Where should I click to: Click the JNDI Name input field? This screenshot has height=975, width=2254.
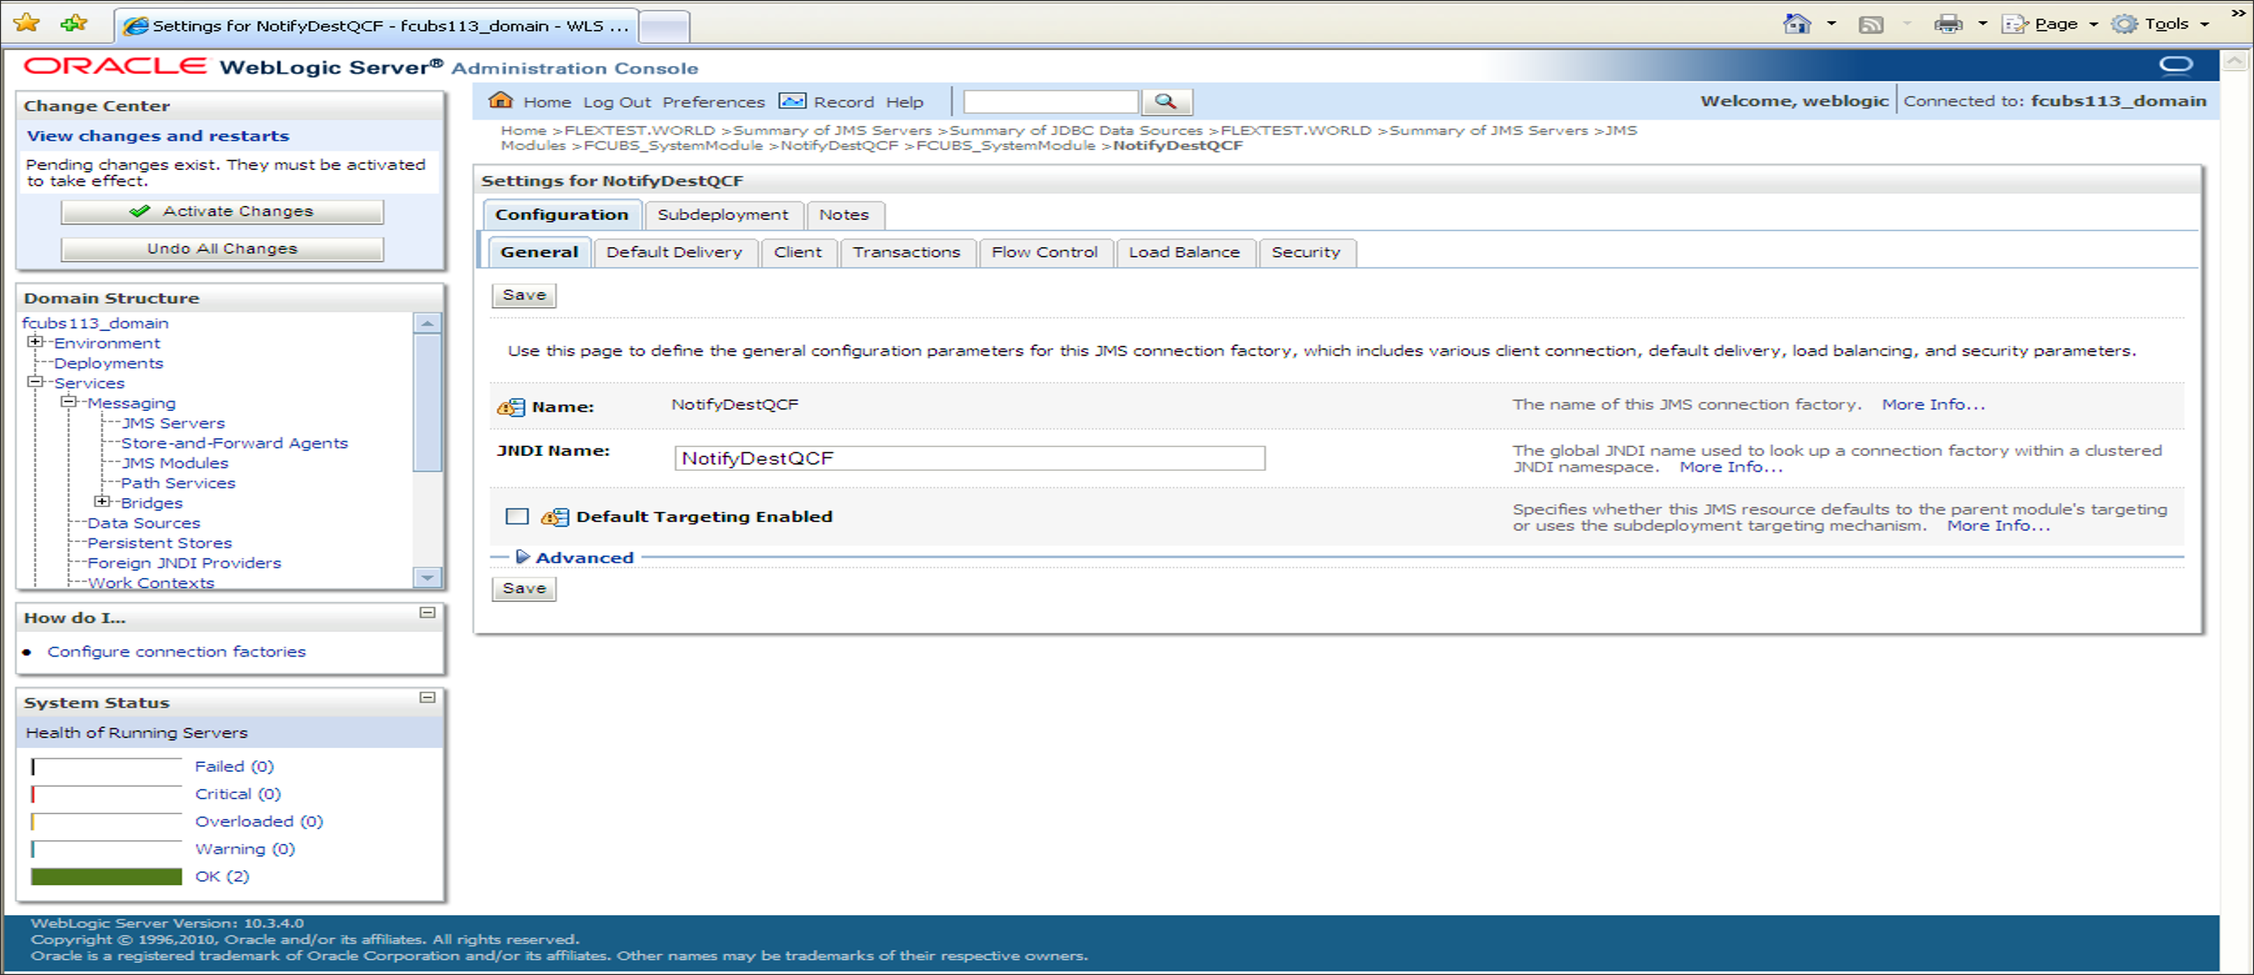pyautogui.click(x=969, y=458)
